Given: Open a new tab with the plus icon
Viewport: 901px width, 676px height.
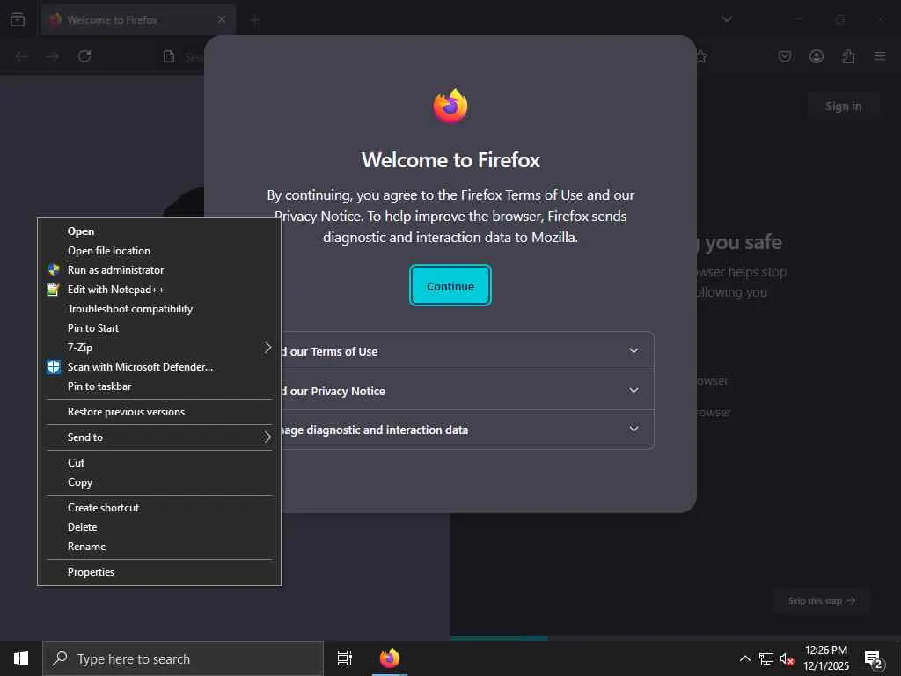Looking at the screenshot, I should (256, 21).
